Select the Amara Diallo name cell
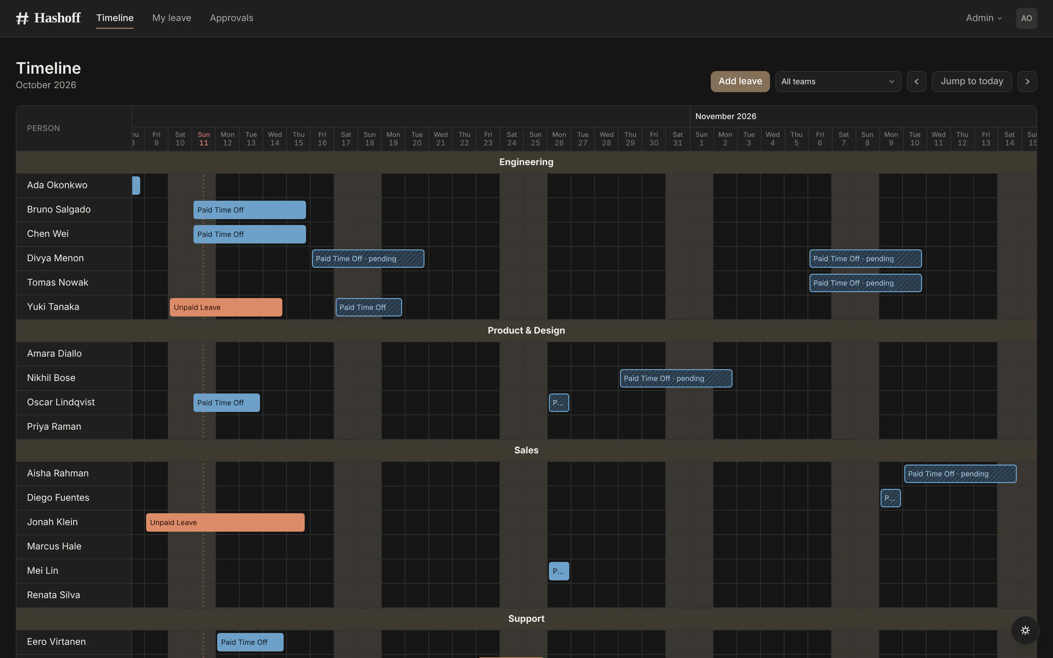The height and width of the screenshot is (658, 1053). pyautogui.click(x=74, y=354)
